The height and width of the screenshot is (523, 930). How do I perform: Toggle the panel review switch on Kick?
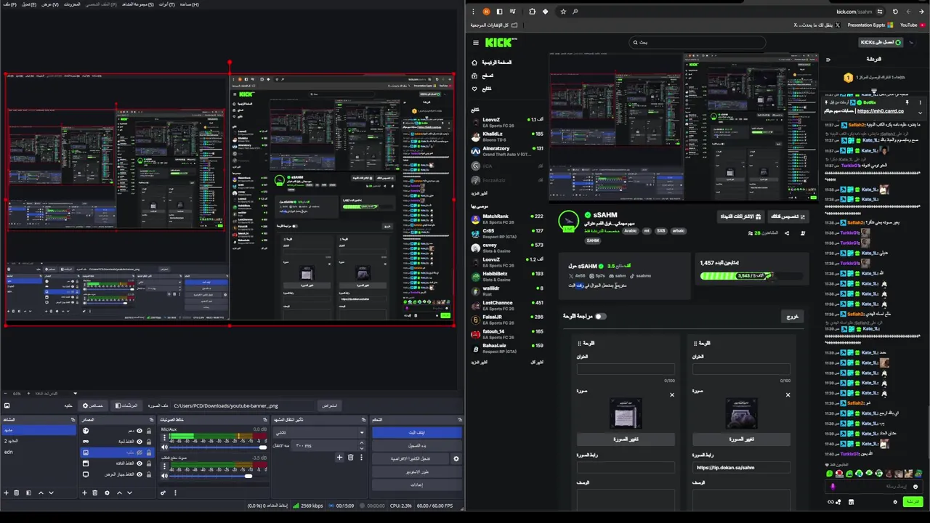click(599, 316)
